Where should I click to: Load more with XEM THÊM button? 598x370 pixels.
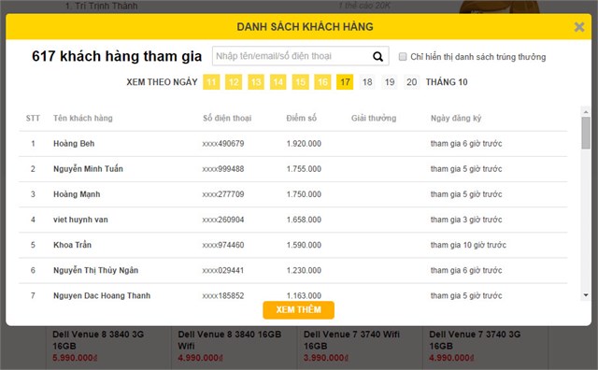(299, 309)
